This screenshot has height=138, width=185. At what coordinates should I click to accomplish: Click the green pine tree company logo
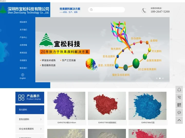point(3,10)
